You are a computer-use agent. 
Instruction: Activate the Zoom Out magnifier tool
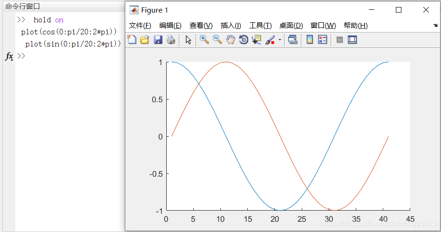[x=217, y=40]
